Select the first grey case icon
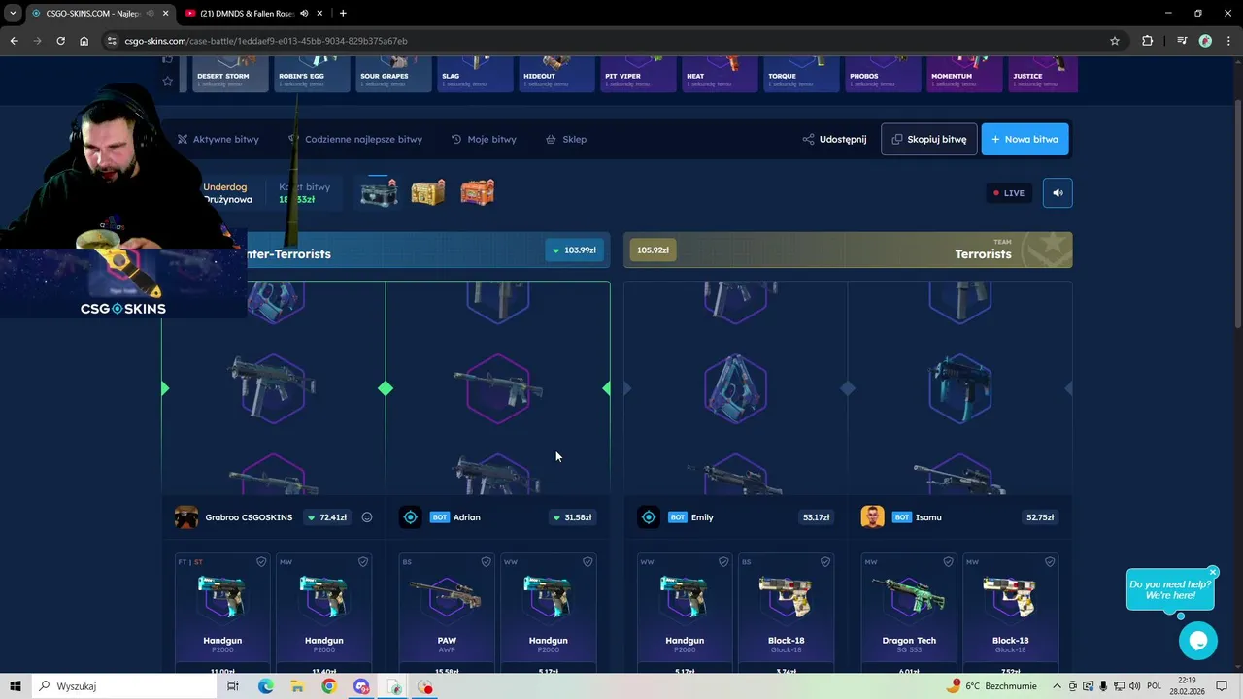The image size is (1243, 699). (x=379, y=193)
